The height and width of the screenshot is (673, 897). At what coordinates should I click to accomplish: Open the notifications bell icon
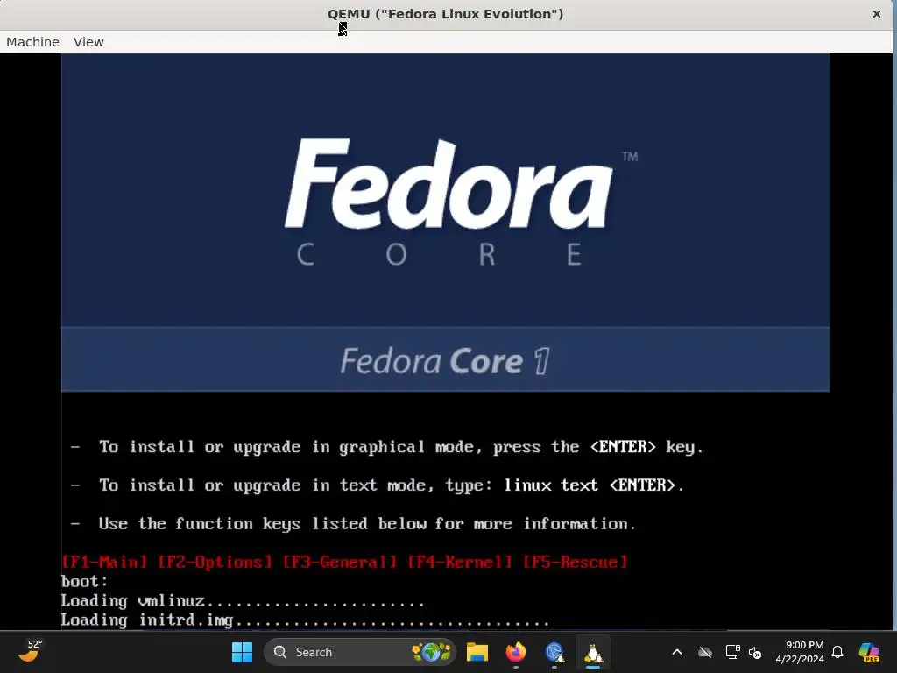(837, 652)
